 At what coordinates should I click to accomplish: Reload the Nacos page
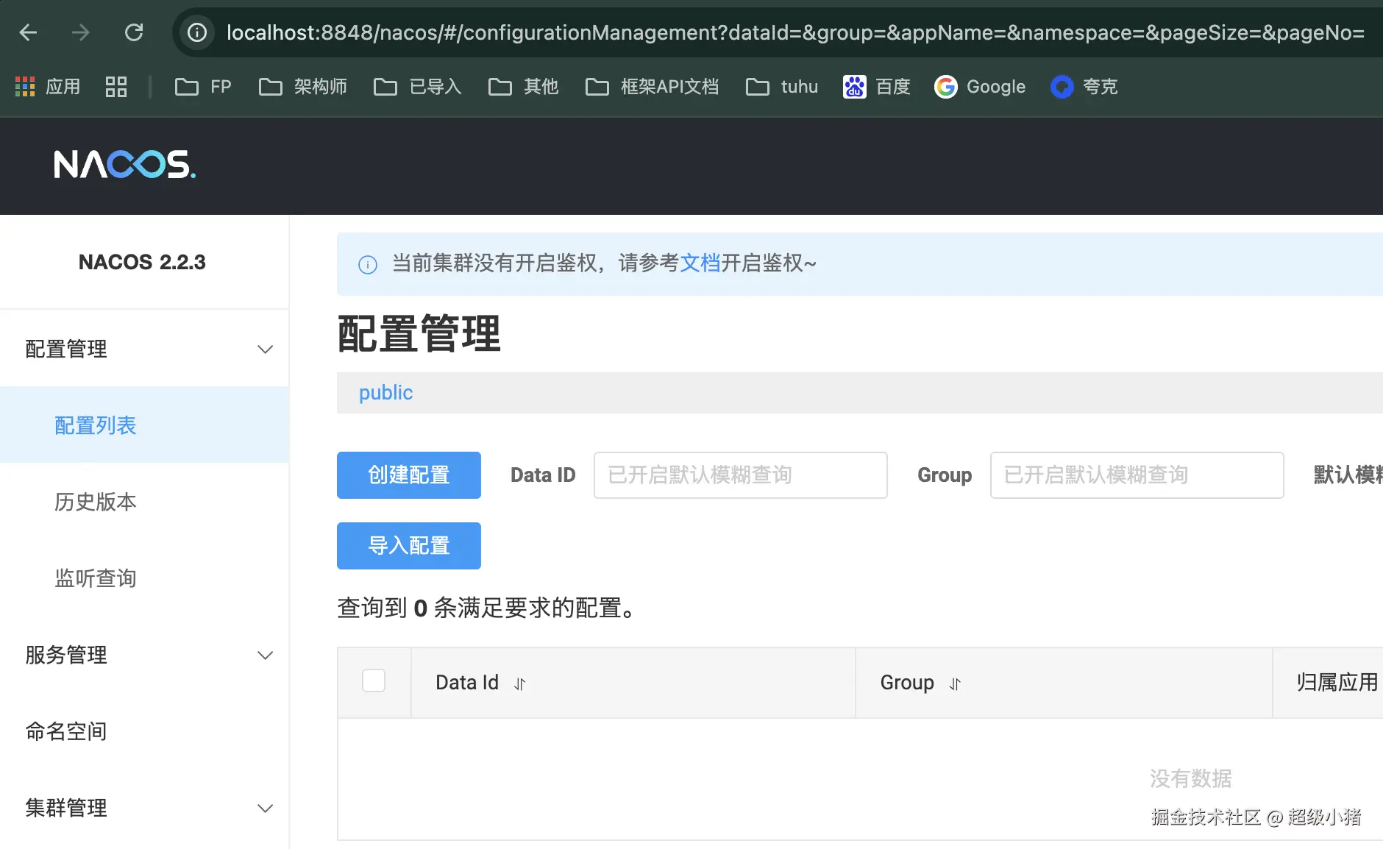pos(134,32)
